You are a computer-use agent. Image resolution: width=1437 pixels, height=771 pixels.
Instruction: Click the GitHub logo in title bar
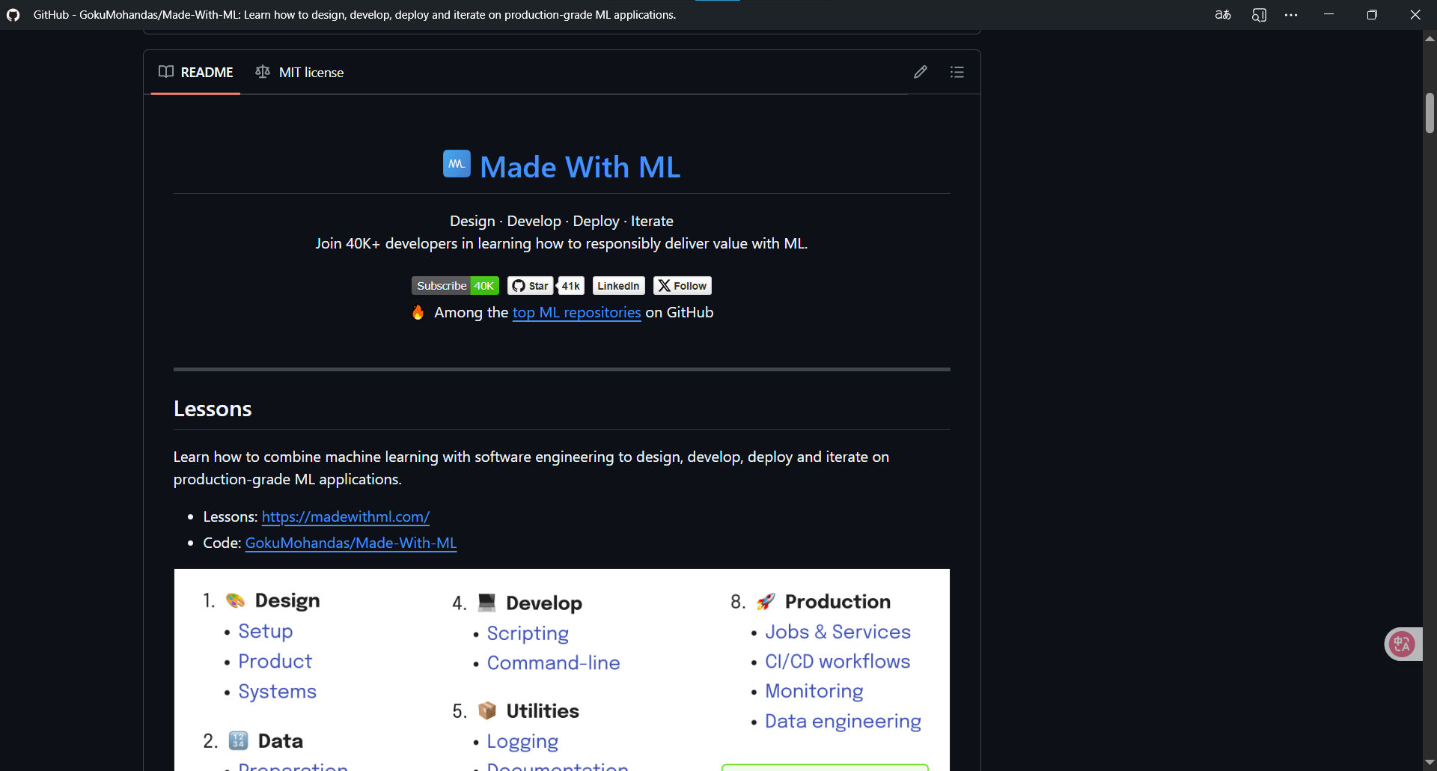coord(13,15)
